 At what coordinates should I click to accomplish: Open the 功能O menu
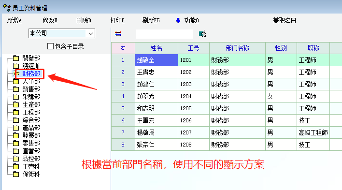coord(191,20)
